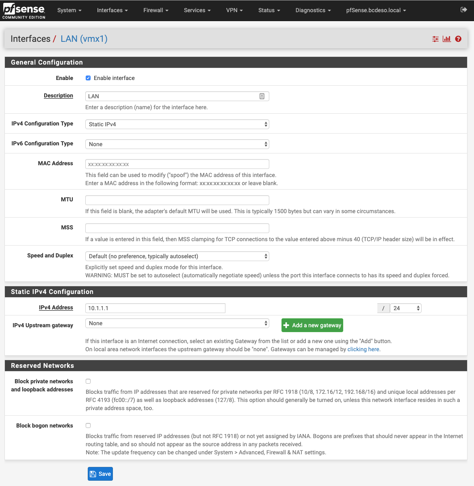Enable Block private networks and loopback addresses

click(x=88, y=381)
